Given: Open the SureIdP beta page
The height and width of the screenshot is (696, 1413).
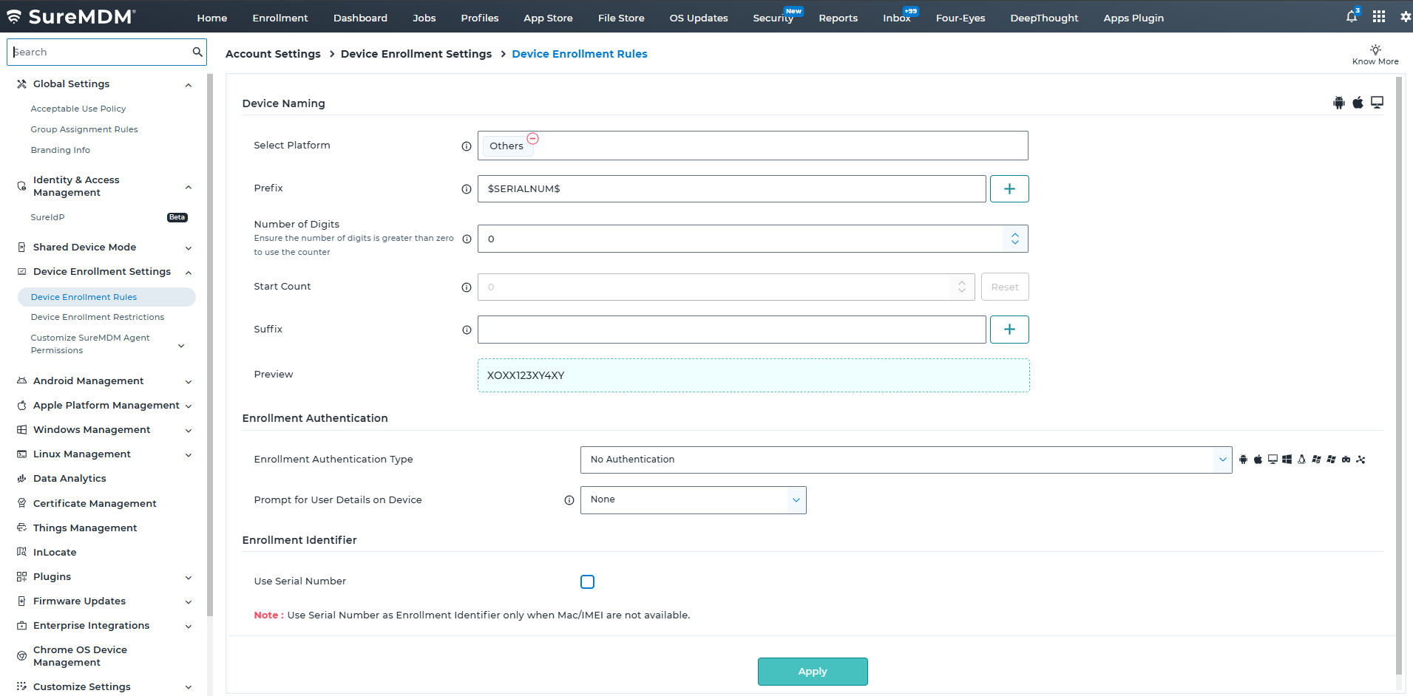Looking at the screenshot, I should coord(47,217).
